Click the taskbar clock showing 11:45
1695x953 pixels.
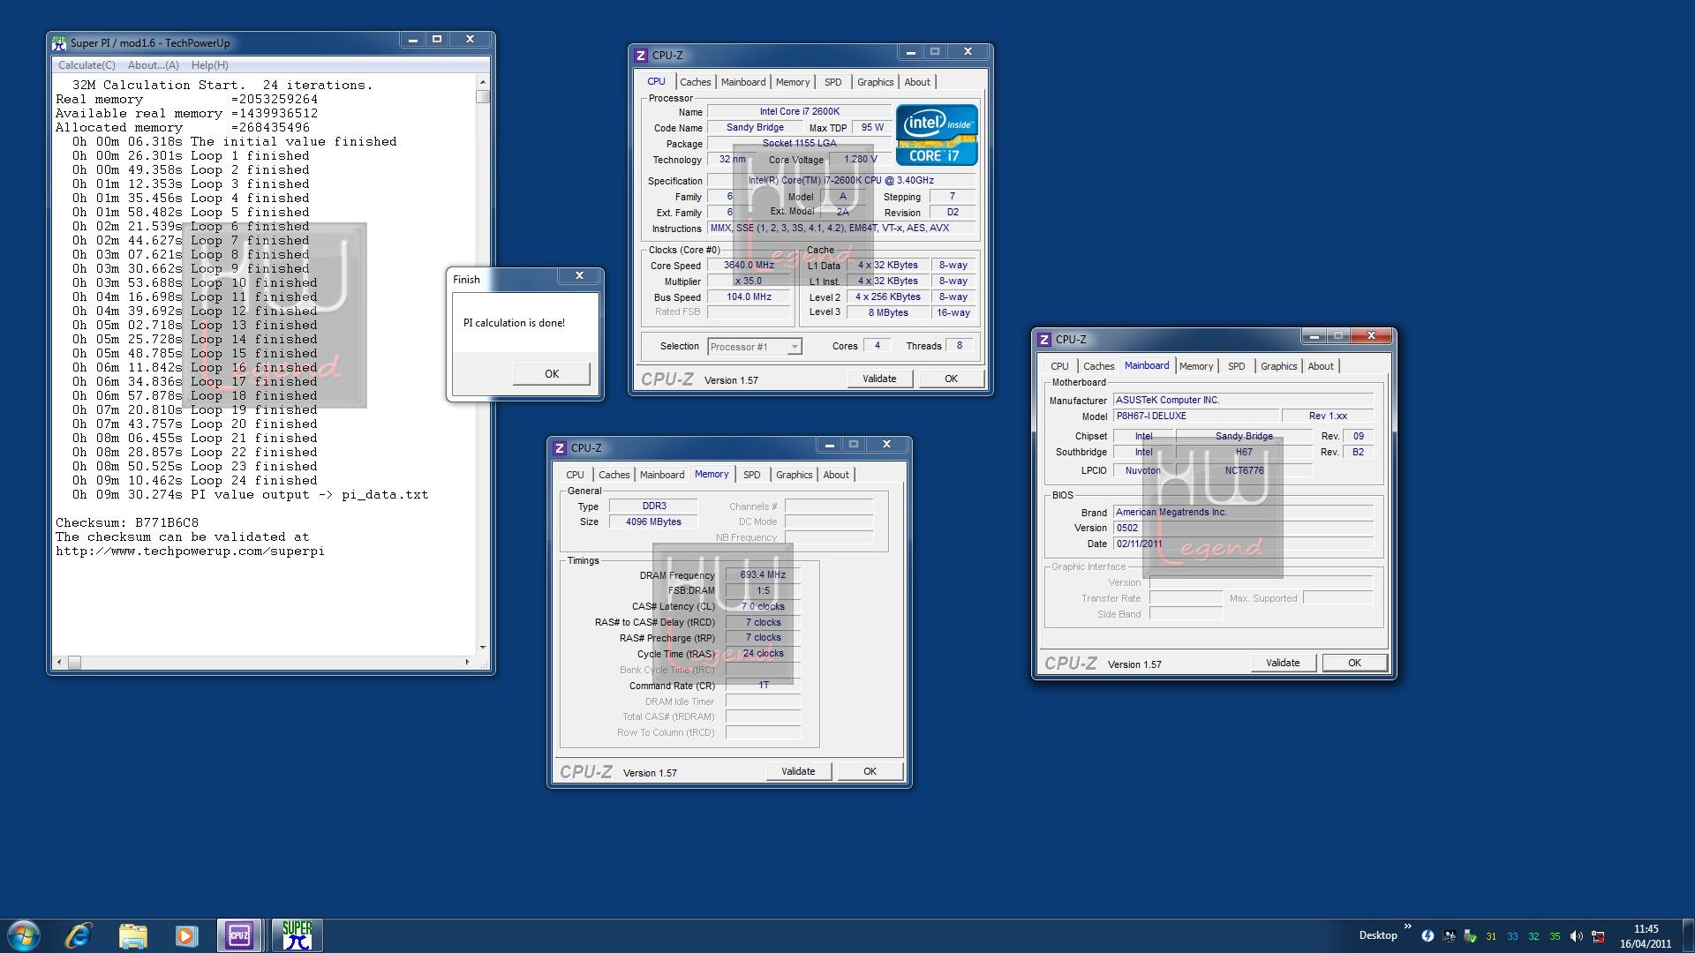1646,935
